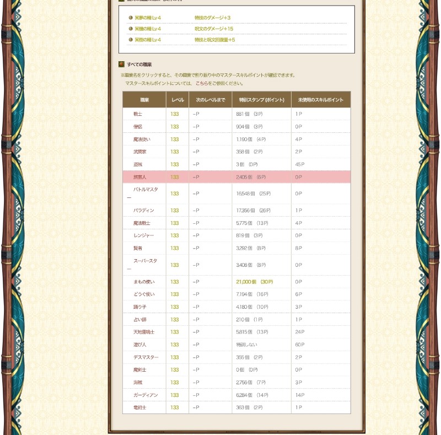Click the bullet icon beside 呪文のダメージ+15 row

tap(131, 29)
